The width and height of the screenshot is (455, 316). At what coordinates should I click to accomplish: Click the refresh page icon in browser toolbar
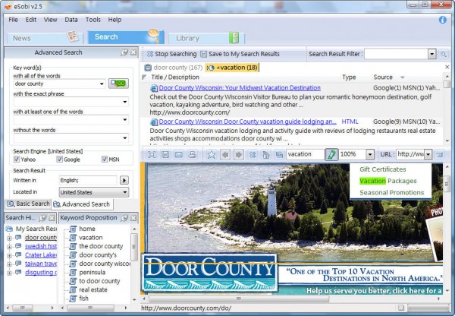(279, 154)
